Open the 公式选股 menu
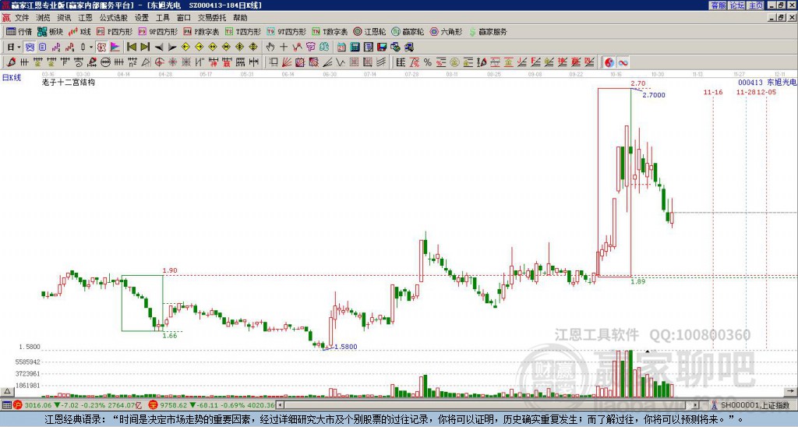Screen dimensions: 798x427 tap(114, 18)
